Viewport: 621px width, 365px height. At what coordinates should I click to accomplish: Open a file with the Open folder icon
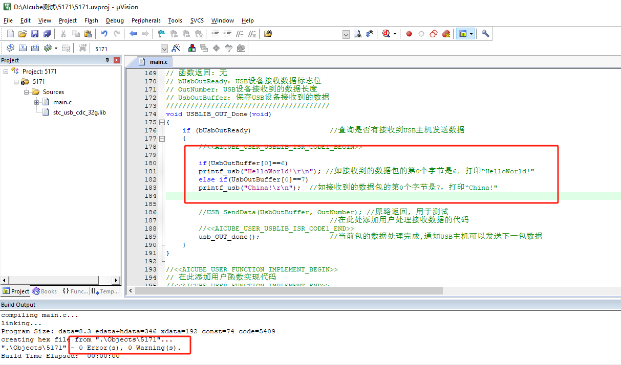coord(23,34)
